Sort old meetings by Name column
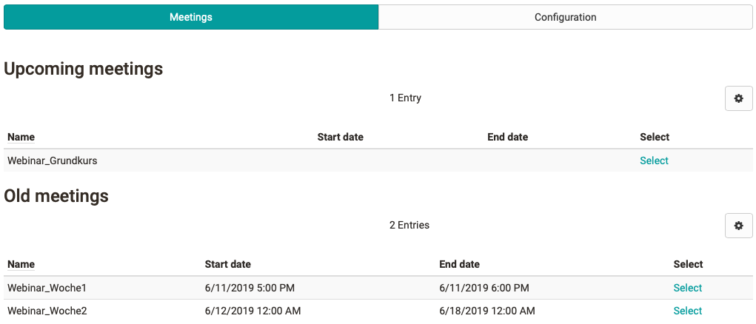756x324 pixels. point(21,264)
